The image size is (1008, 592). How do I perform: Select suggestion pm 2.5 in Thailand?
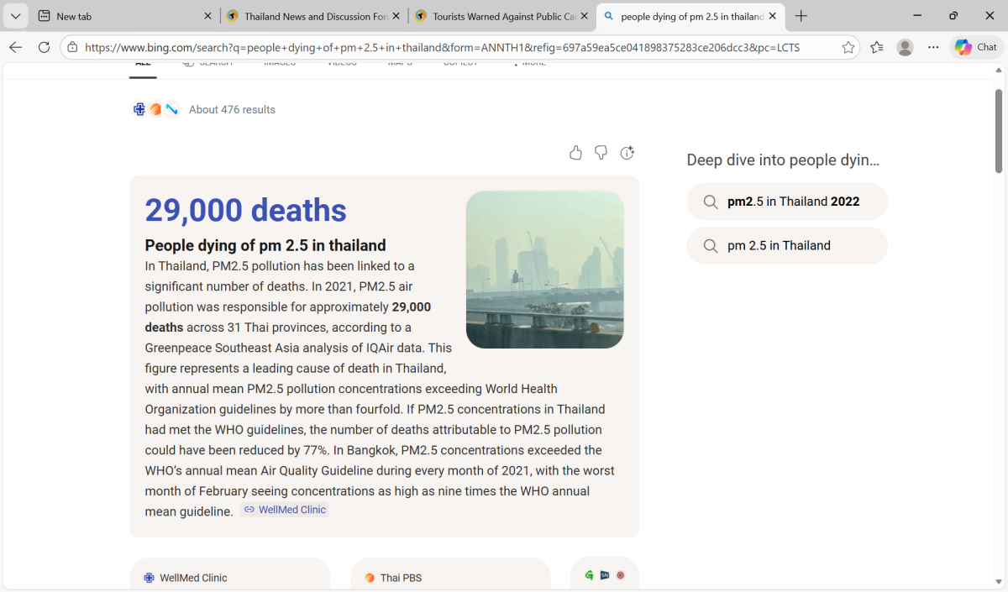click(787, 246)
